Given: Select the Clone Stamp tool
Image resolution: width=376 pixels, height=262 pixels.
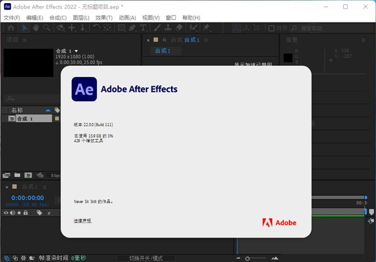Looking at the screenshot, I should tap(168, 28).
